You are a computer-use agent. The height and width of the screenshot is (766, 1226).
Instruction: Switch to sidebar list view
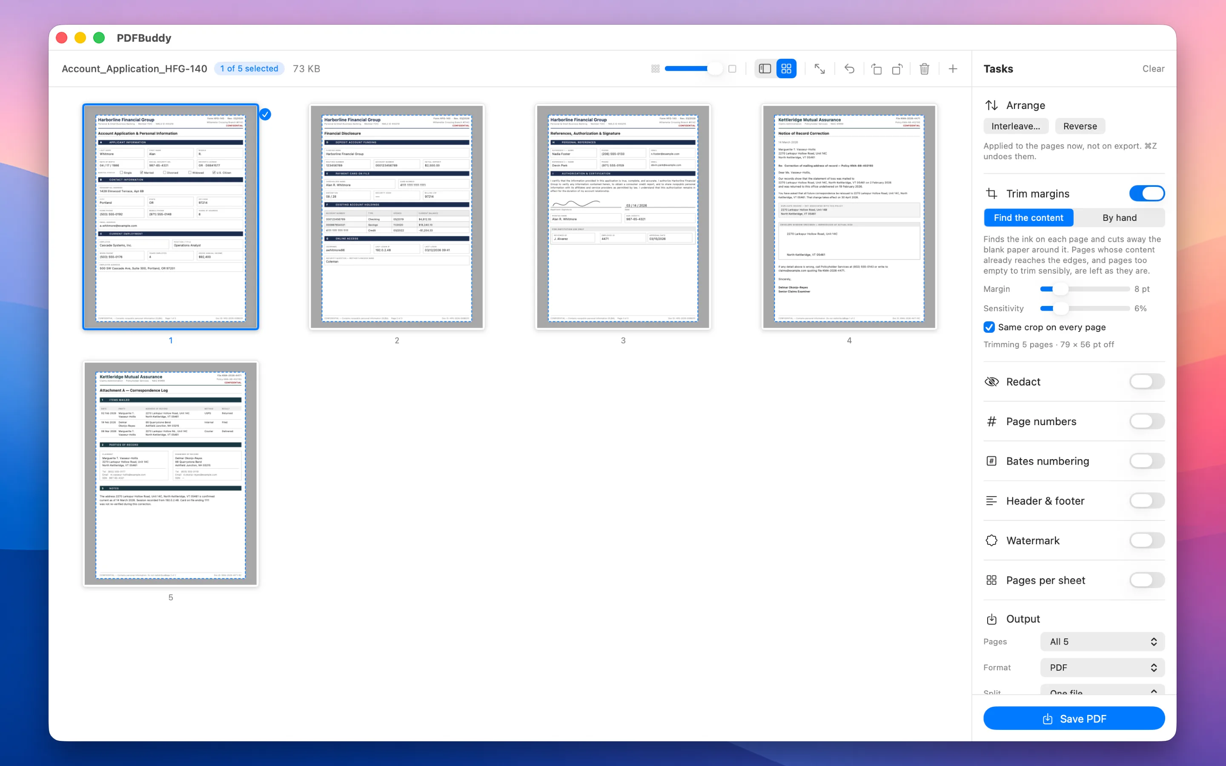[x=765, y=69]
